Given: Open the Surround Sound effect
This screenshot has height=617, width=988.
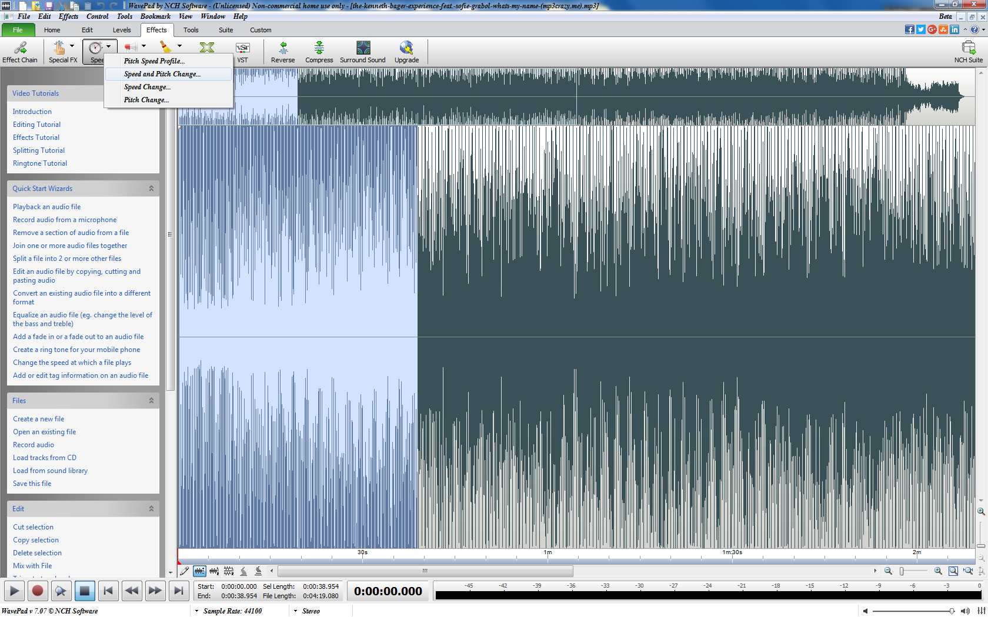Looking at the screenshot, I should pyautogui.click(x=363, y=52).
